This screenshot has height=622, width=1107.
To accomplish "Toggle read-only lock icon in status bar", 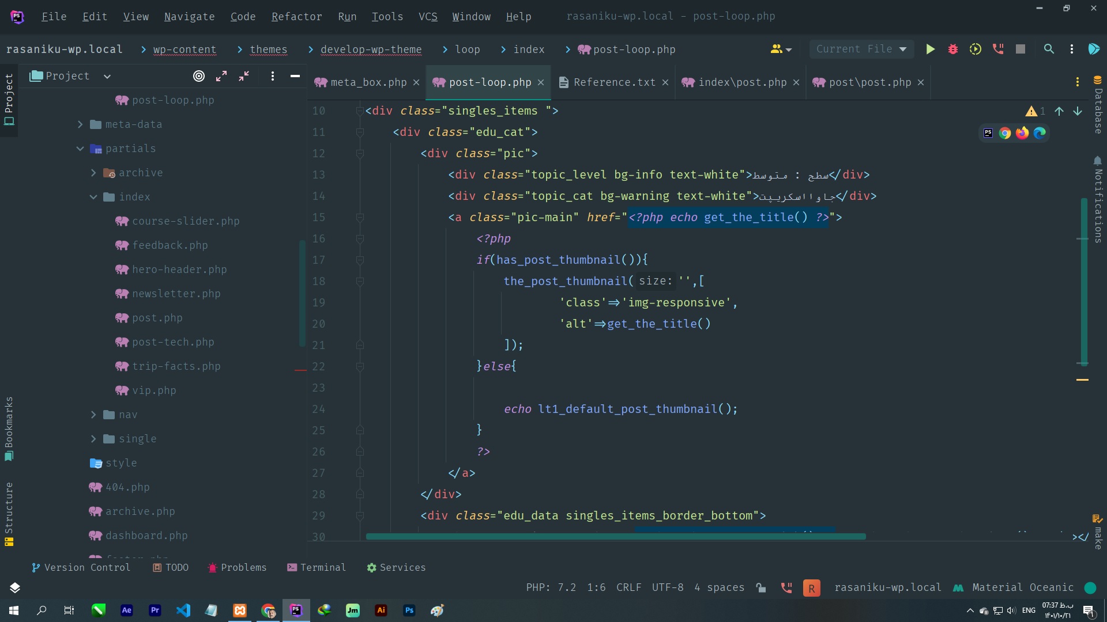I will click(761, 587).
